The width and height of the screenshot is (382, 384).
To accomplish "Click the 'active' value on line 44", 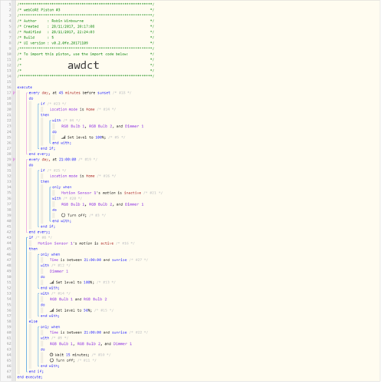I will (x=107, y=243).
